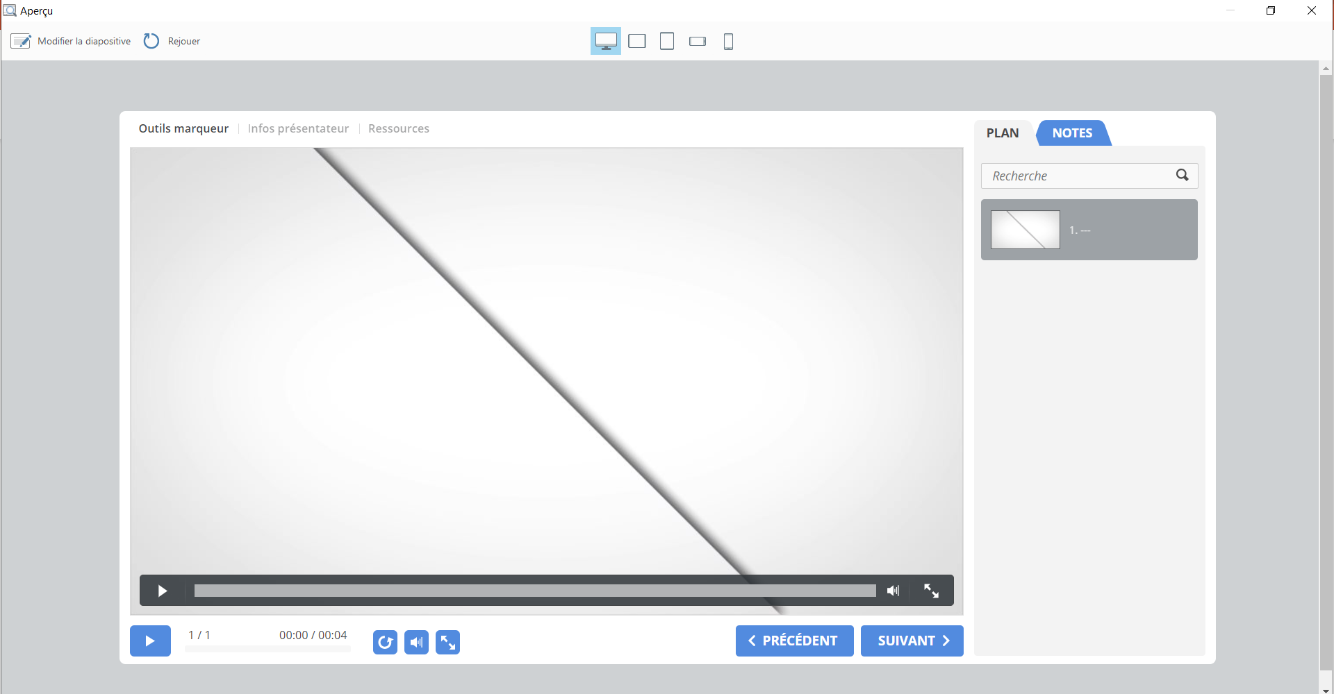This screenshot has width=1334, height=694.
Task: Click the video seek bar
Action: 535,591
